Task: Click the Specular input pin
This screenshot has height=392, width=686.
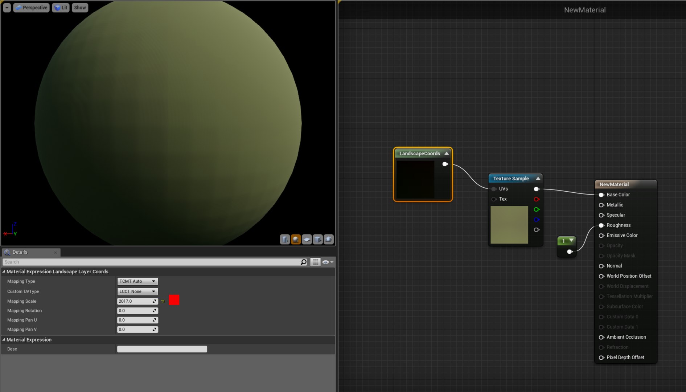Action: (601, 215)
